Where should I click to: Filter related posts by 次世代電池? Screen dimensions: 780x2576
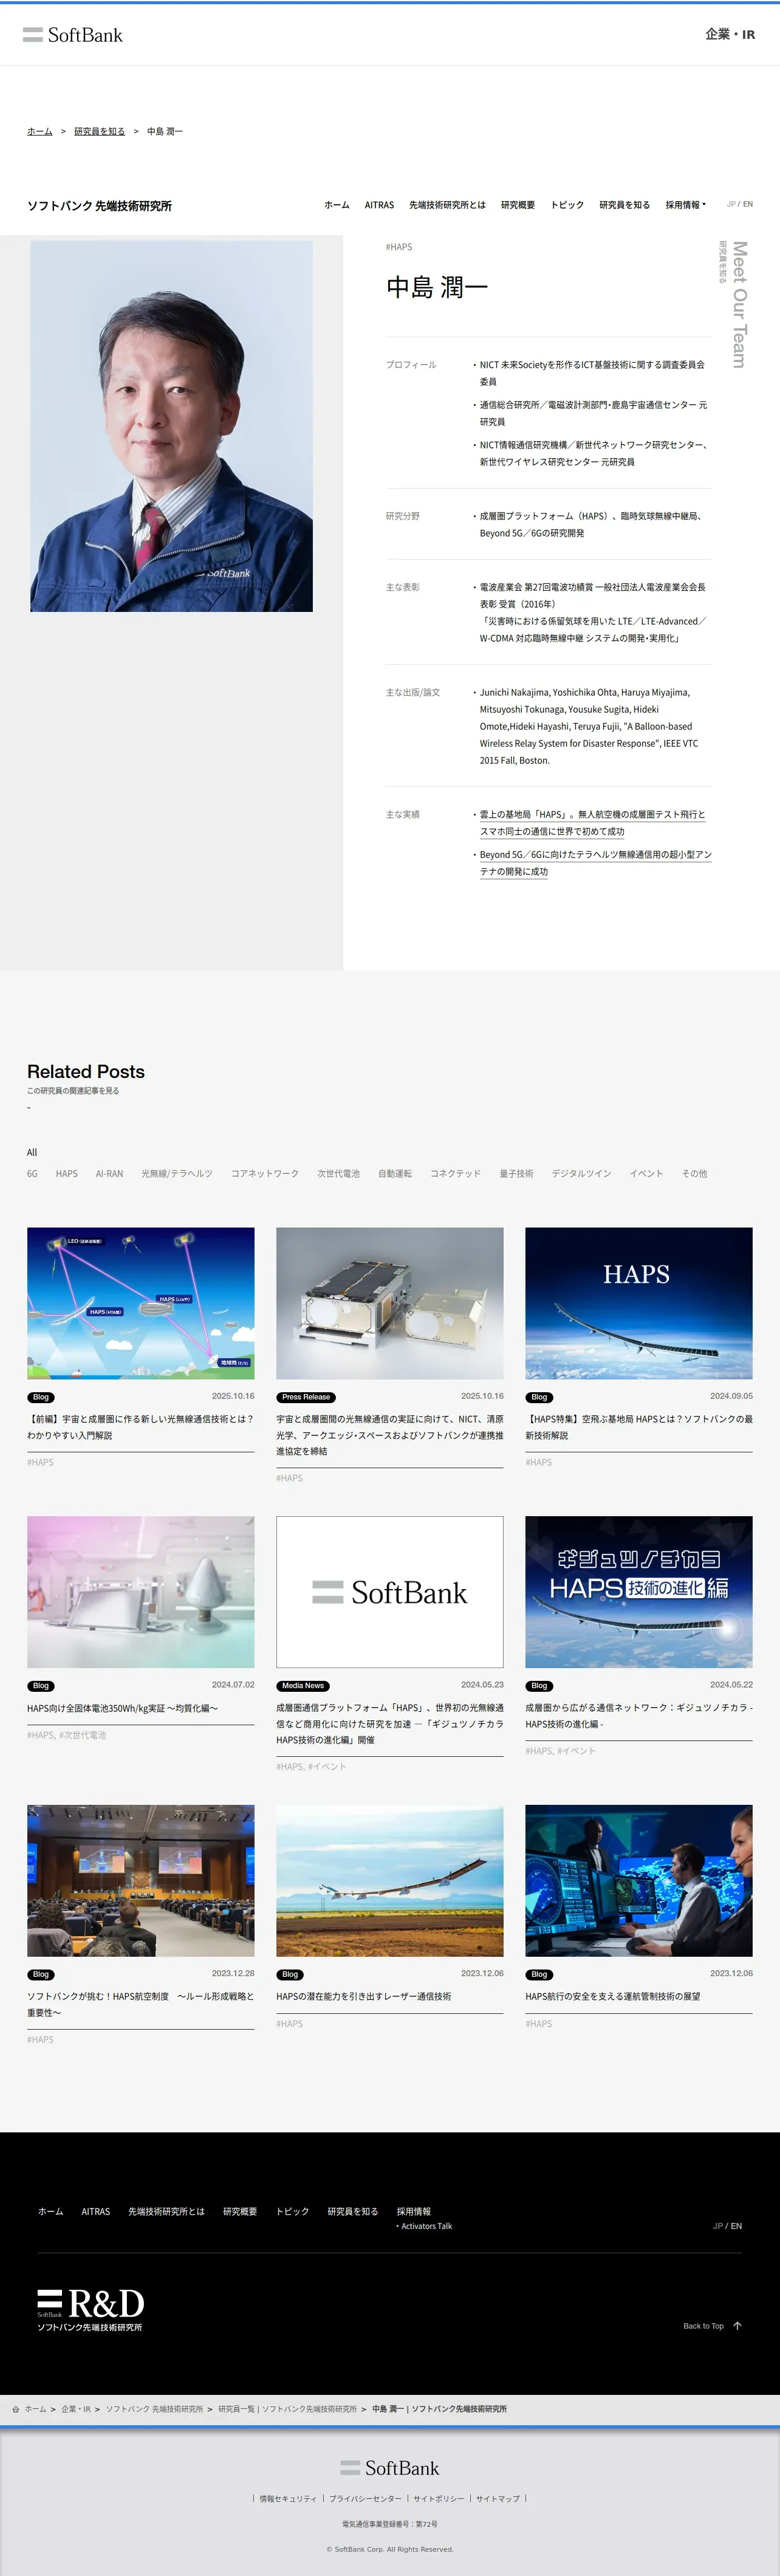(x=338, y=1174)
